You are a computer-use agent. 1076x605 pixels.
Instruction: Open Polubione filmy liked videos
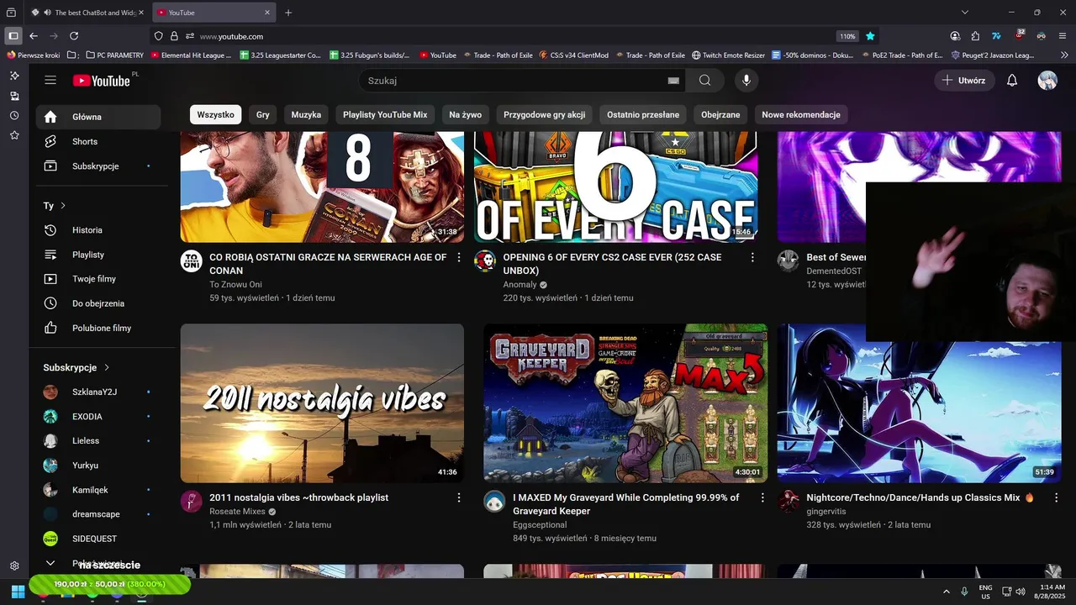pyautogui.click(x=98, y=328)
